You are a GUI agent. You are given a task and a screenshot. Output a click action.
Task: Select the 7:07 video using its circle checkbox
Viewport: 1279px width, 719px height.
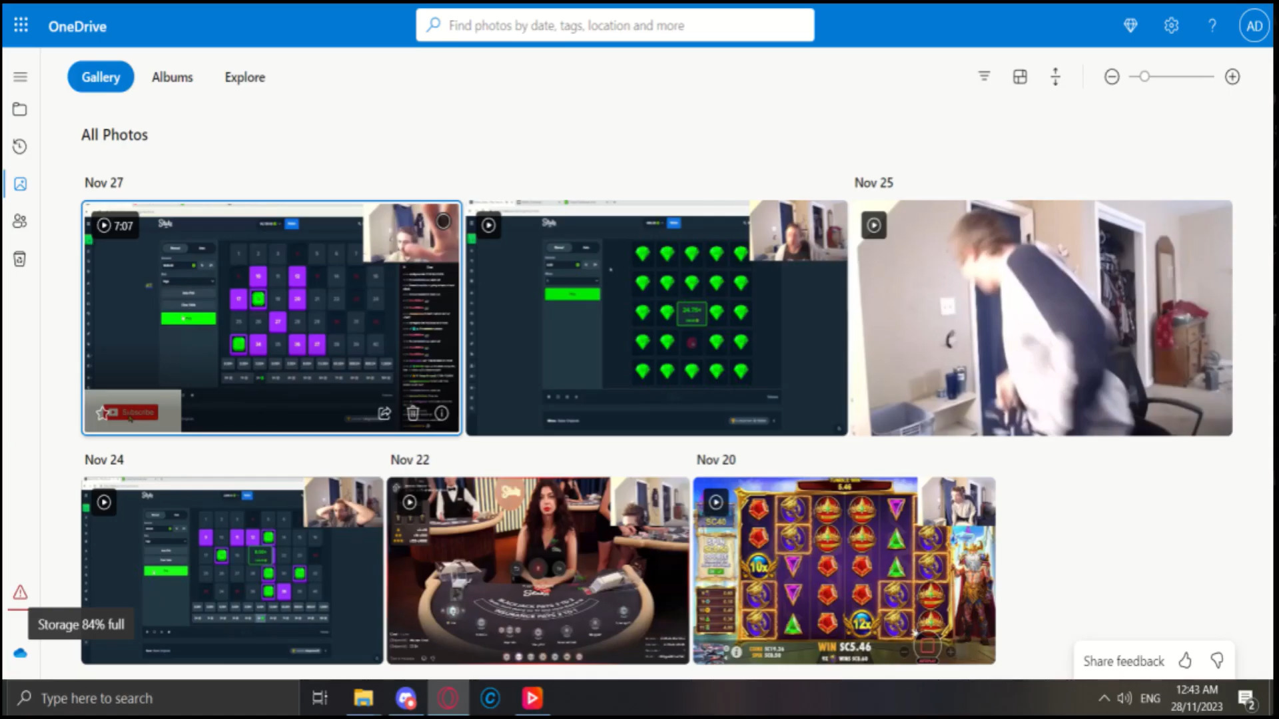tap(443, 221)
